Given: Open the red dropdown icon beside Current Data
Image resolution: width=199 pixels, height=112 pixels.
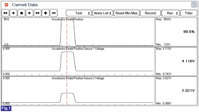Looking at the screenshot, I should pos(7,5).
